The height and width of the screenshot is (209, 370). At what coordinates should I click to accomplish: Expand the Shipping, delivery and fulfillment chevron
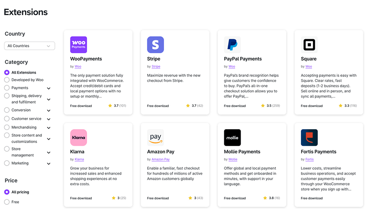pos(49,99)
